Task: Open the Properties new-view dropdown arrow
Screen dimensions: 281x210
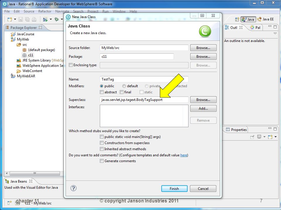Action: tap(276, 137)
